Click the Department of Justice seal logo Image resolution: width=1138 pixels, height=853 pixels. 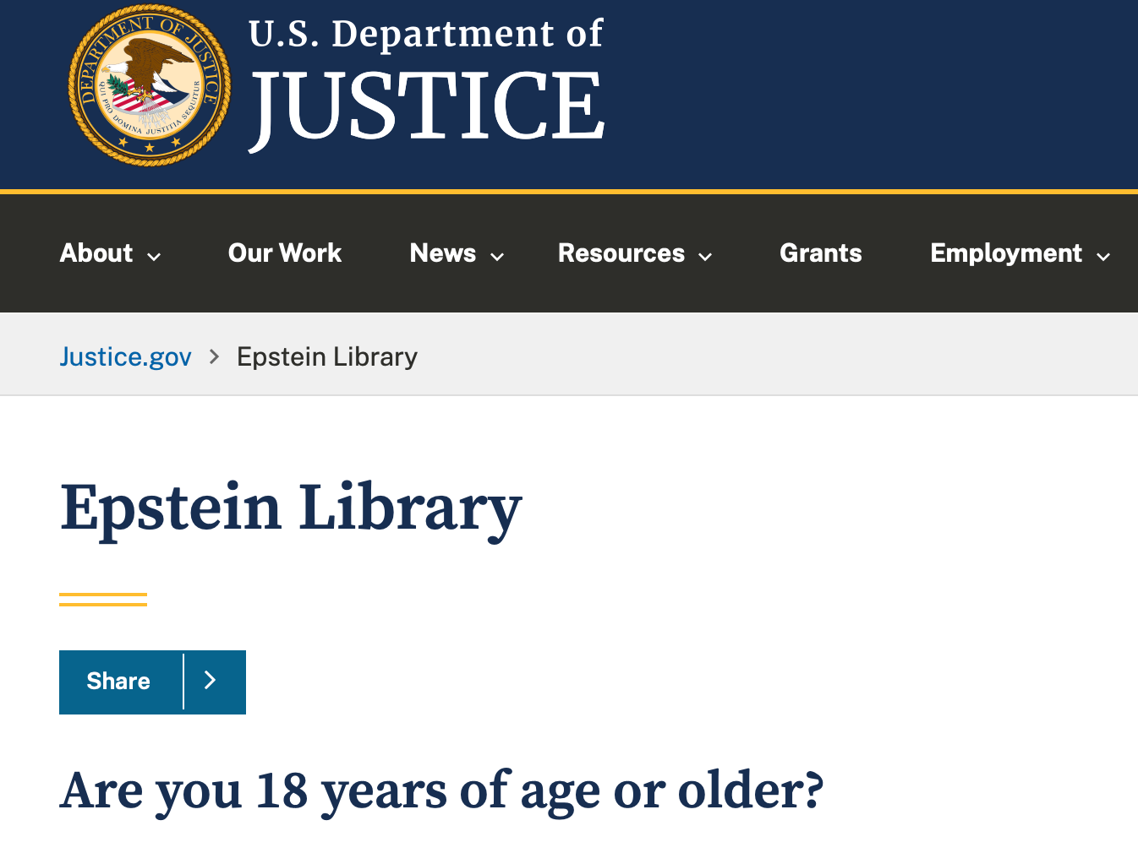[x=150, y=86]
